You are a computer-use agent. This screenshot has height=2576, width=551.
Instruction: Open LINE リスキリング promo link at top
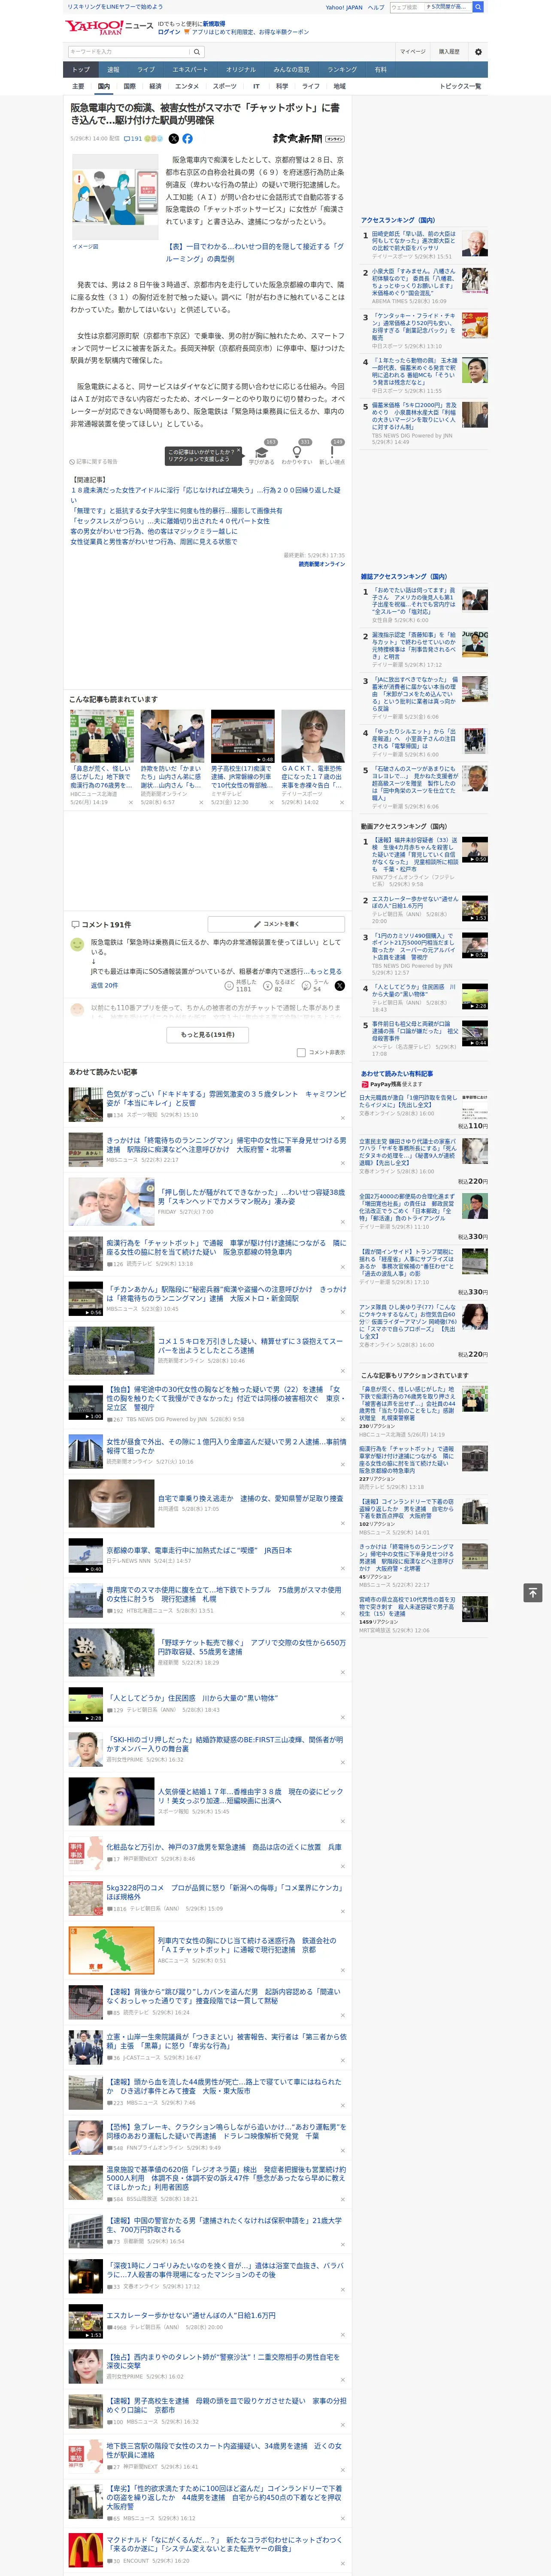115,7
